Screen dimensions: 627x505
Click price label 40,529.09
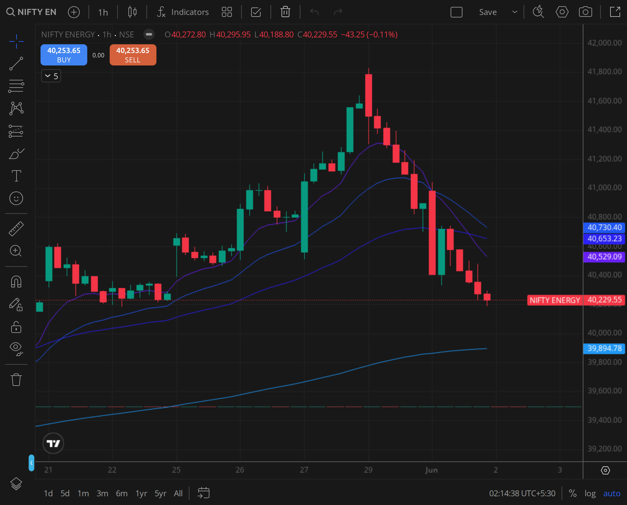[x=604, y=257]
